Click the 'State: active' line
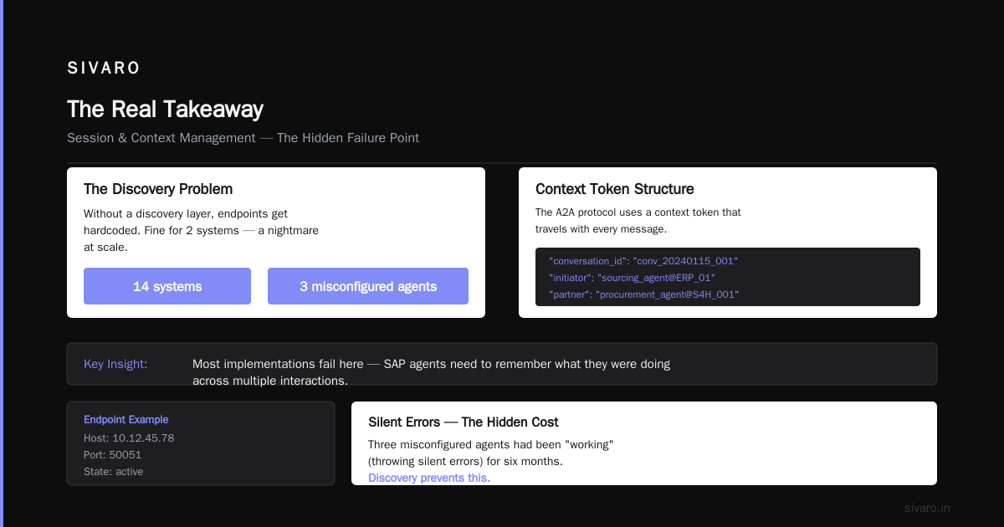1004x527 pixels. pyautogui.click(x=114, y=471)
